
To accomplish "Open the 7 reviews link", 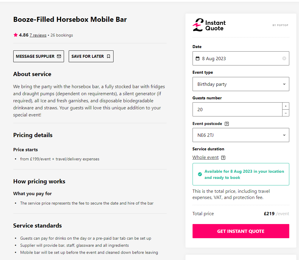I will click(x=38, y=35).
